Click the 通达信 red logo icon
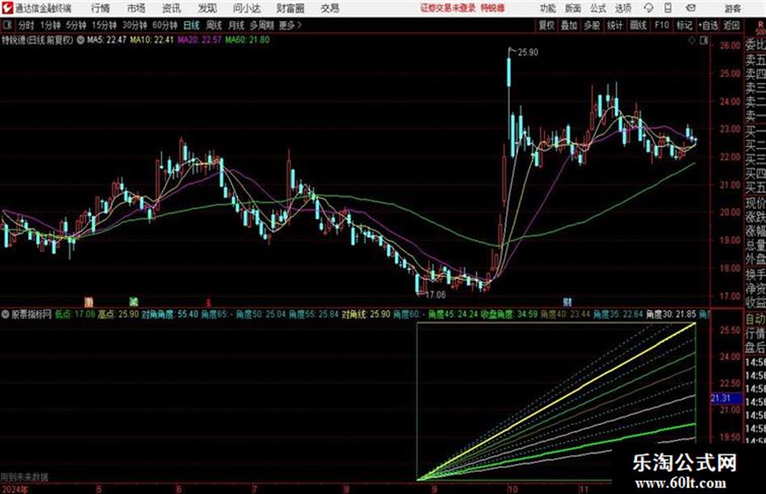Screen dimensions: 766x494 pyautogui.click(x=7, y=8)
